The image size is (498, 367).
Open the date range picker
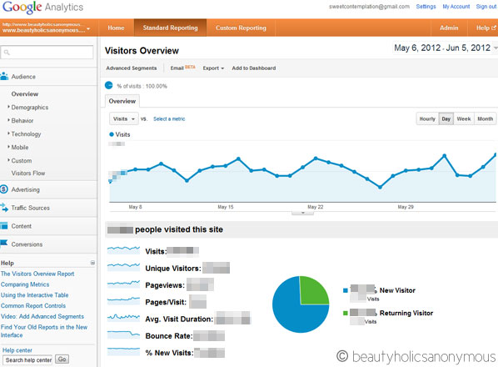[446, 48]
